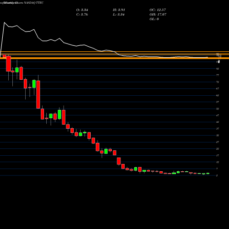
Task: Click the 42 price axis label
Action: point(218,122)
